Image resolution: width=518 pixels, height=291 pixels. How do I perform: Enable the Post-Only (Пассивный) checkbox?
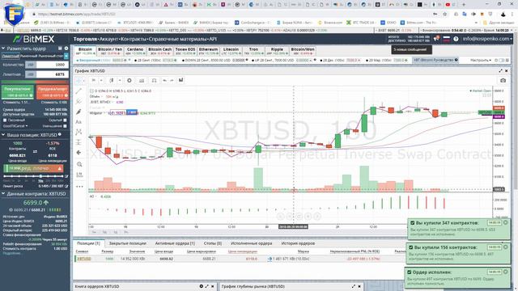tap(5, 120)
